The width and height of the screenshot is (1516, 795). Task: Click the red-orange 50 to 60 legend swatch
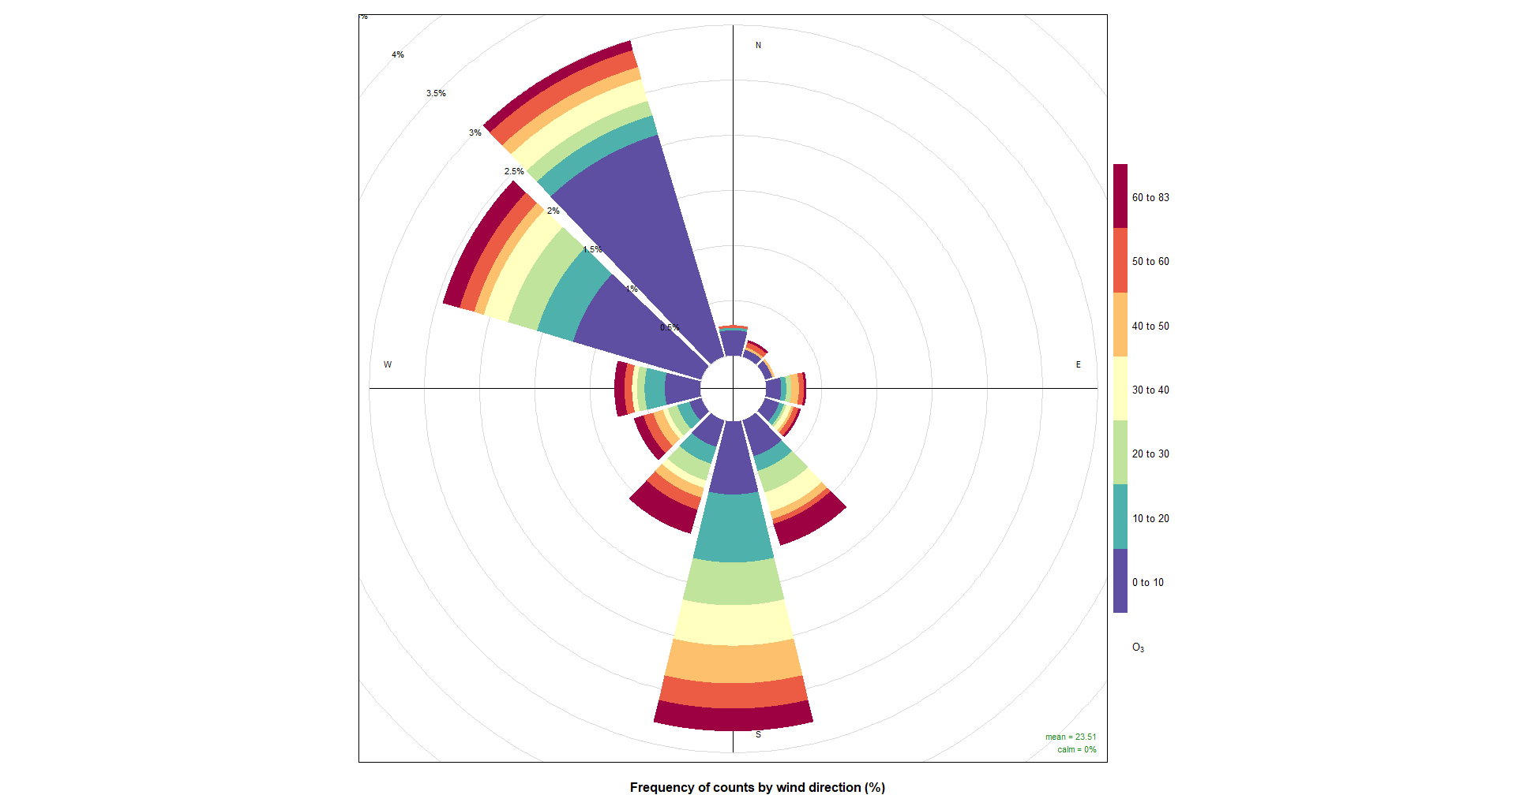click(x=1120, y=260)
